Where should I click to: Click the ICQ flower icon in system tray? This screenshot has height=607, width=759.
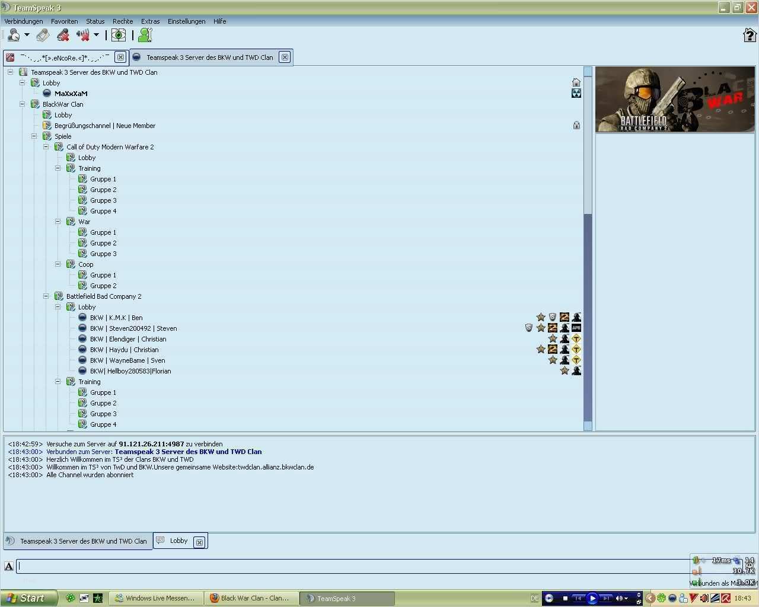(661, 598)
